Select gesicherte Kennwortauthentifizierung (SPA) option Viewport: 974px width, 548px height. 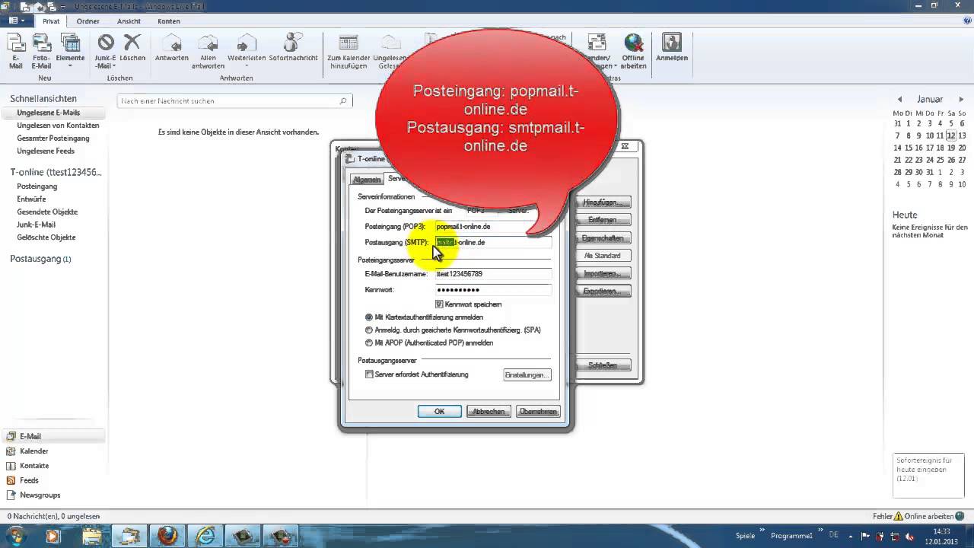(x=369, y=330)
